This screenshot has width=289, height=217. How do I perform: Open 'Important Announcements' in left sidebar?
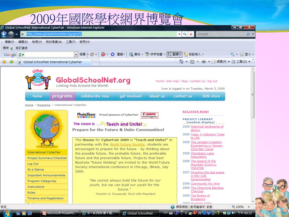click(46, 175)
